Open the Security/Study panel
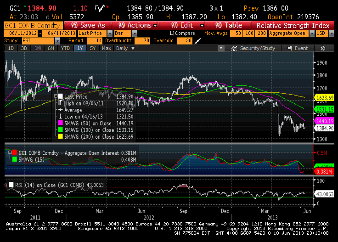338x242 pixels. click(253, 48)
